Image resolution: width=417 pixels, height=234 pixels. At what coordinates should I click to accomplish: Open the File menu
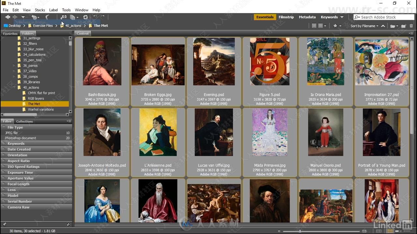6,10
